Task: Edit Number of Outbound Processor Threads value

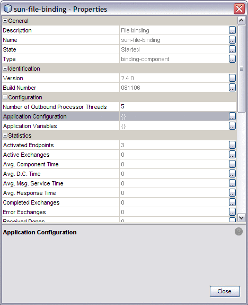Action: [x=178, y=107]
